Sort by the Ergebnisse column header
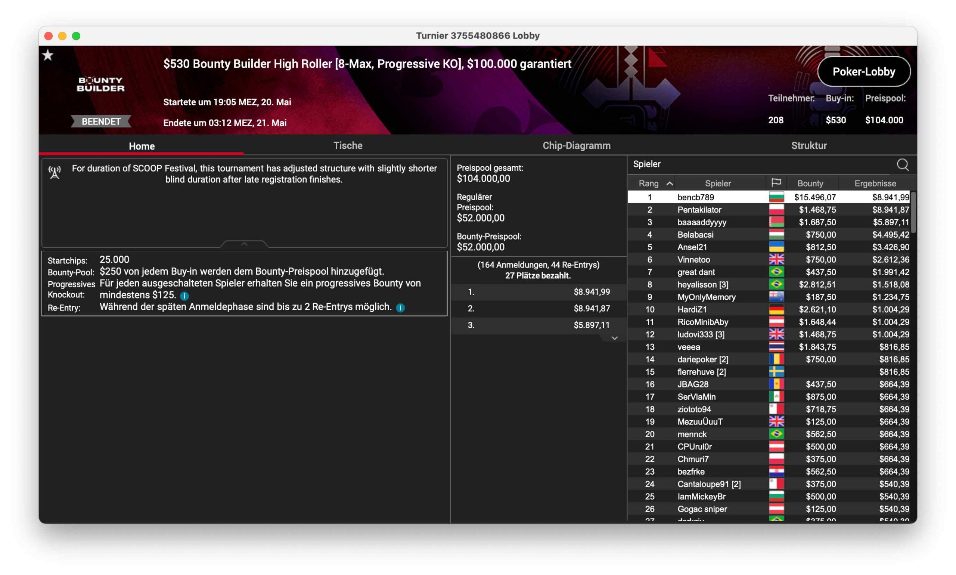The width and height of the screenshot is (956, 575). tap(875, 183)
